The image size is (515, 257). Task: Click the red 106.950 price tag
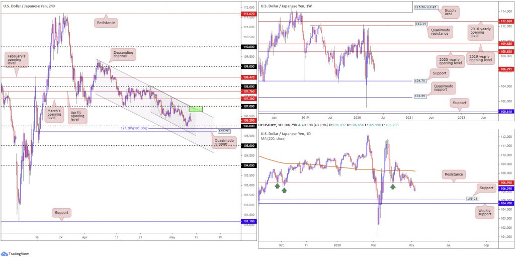(x=507, y=183)
